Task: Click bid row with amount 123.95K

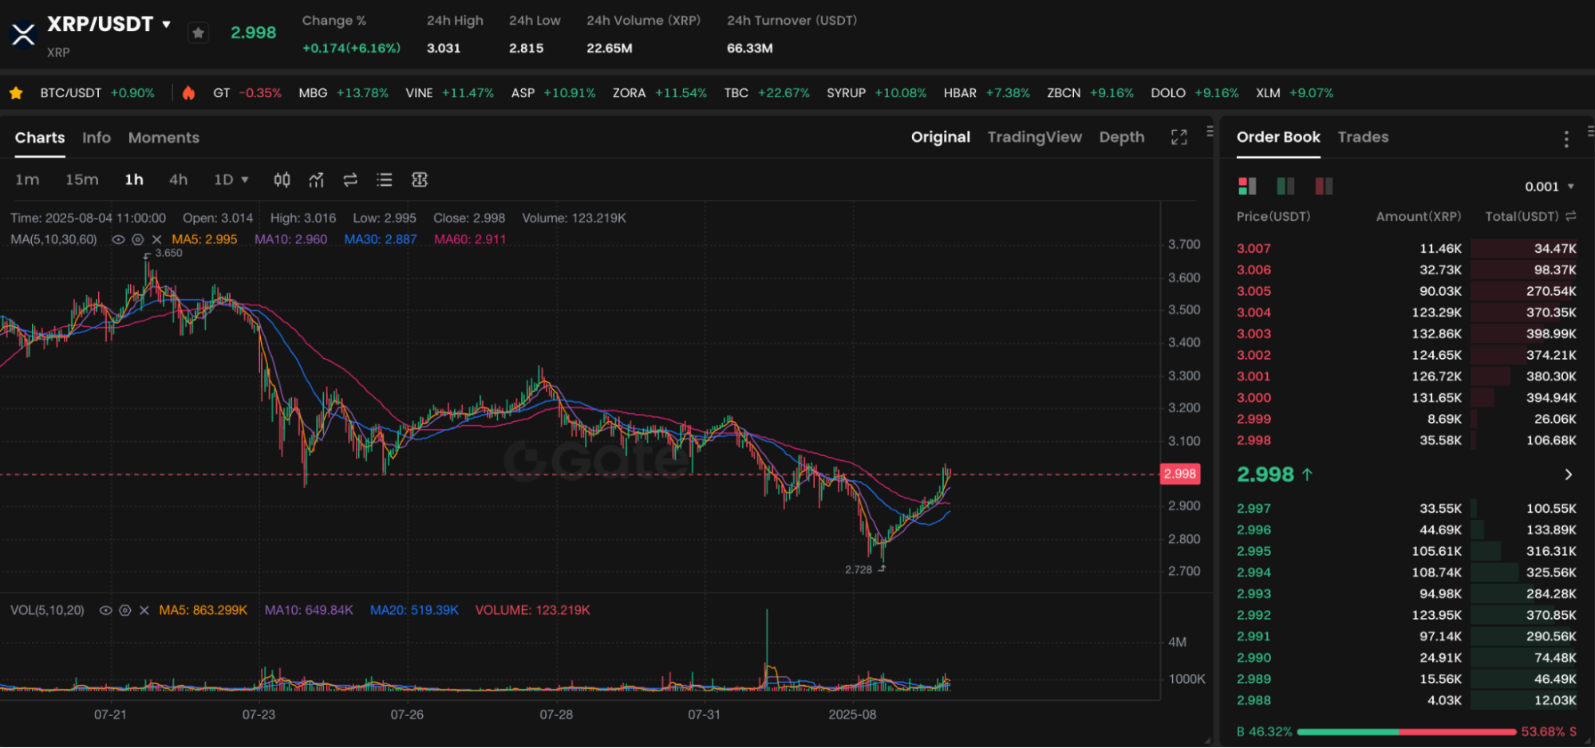Action: 1407,616
